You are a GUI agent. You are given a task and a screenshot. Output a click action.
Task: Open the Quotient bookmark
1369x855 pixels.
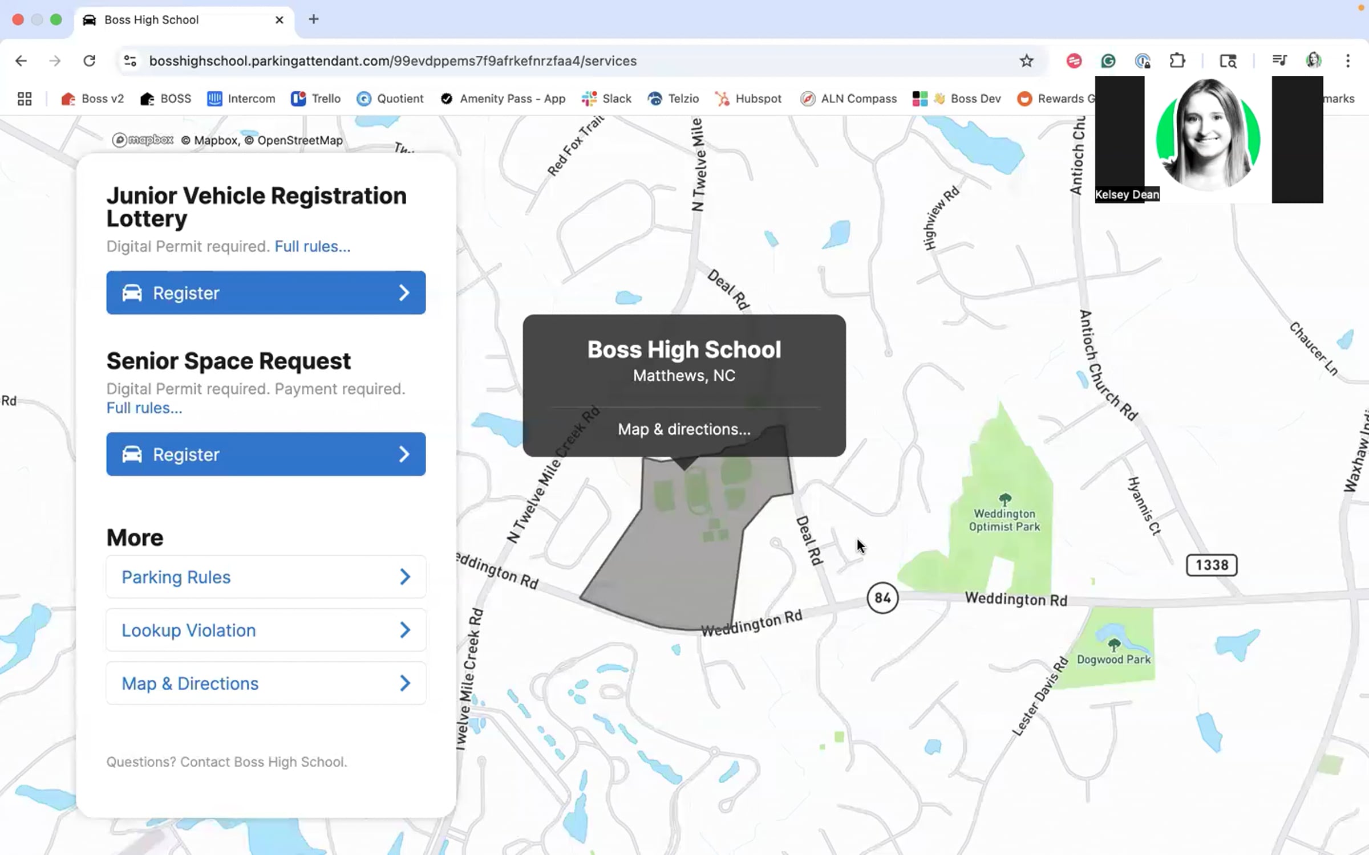pos(390,99)
